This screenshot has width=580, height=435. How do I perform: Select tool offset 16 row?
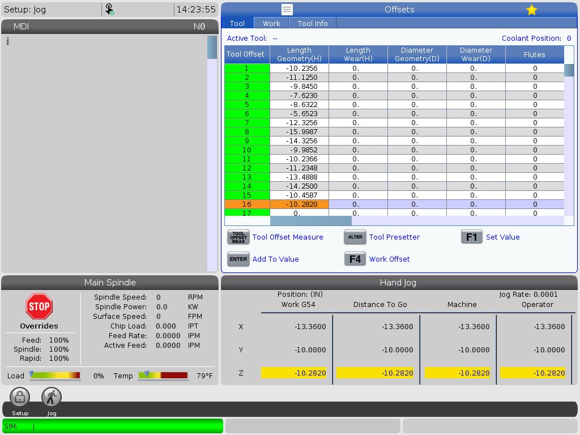(x=247, y=204)
